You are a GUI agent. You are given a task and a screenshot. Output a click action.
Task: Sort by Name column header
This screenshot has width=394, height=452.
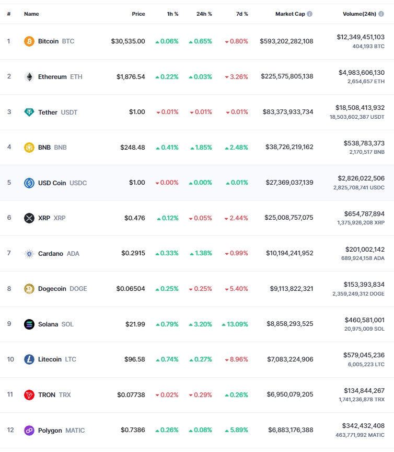(31, 14)
